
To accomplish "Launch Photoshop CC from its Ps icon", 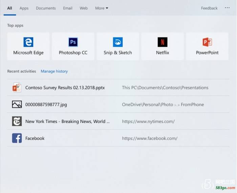I will pos(73,42).
